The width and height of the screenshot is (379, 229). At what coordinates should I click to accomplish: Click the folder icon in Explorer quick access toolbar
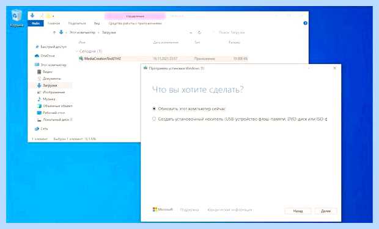point(48,16)
